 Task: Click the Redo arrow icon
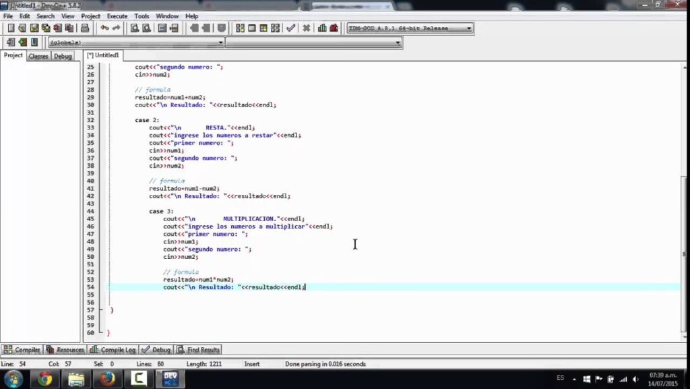[x=116, y=28]
